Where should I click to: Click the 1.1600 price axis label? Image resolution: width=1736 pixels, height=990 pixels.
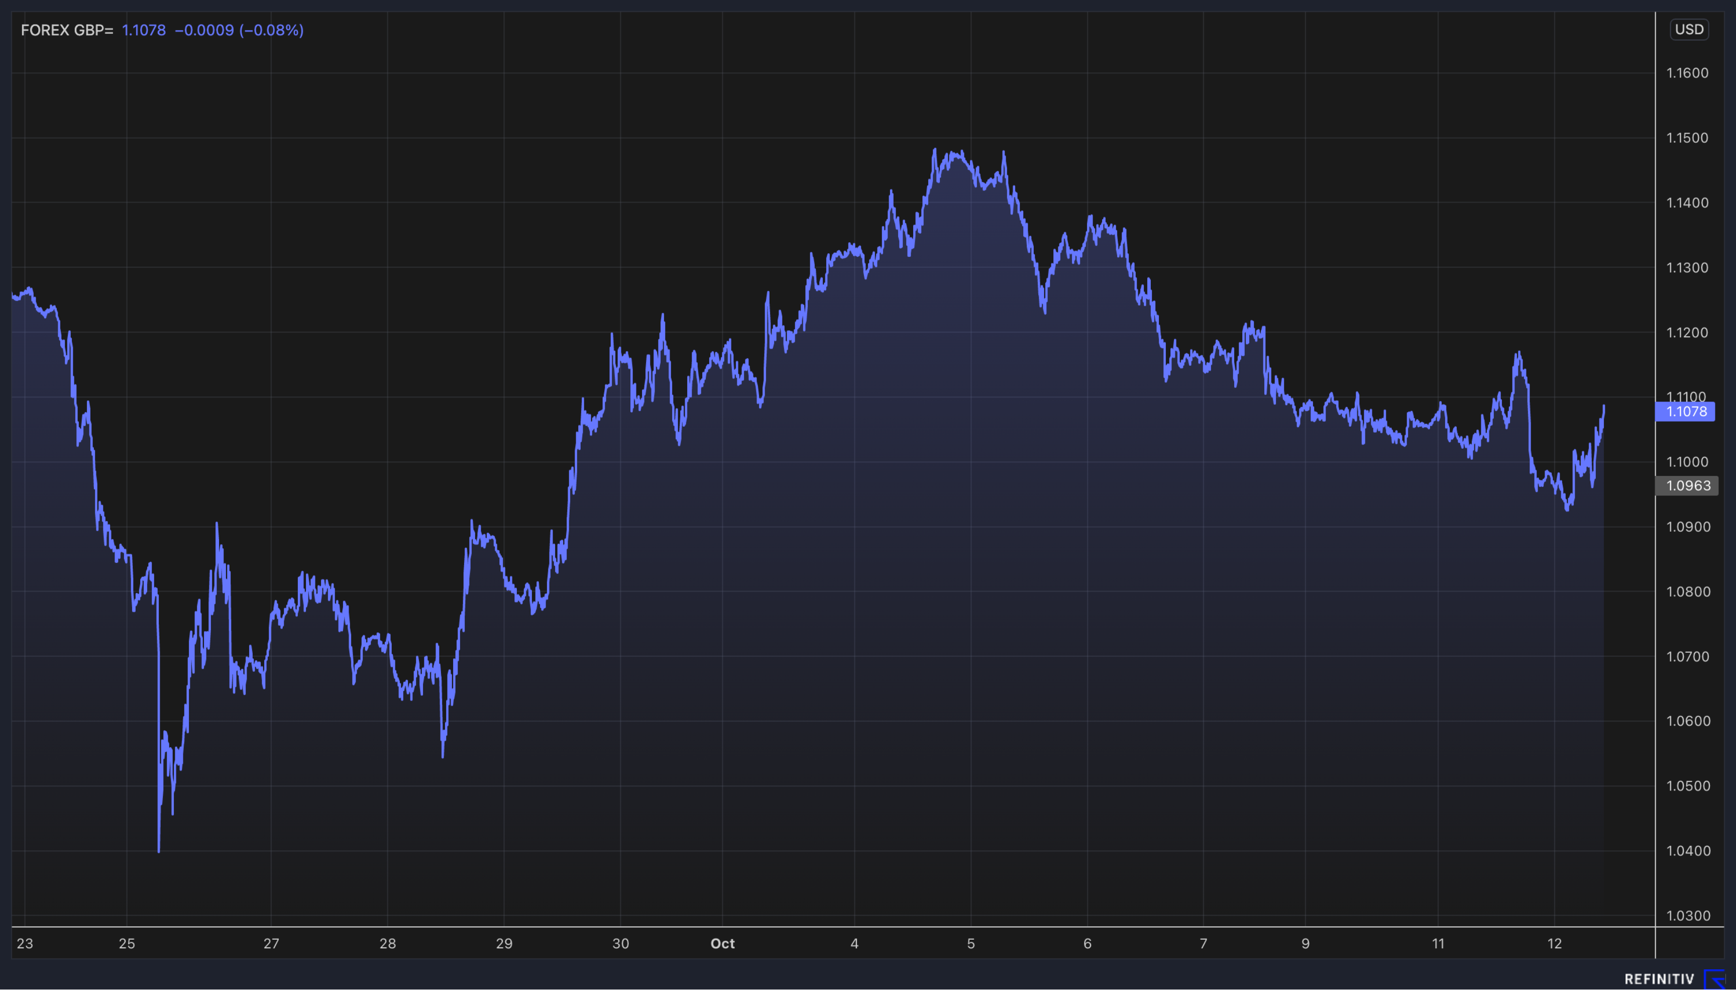pos(1687,73)
